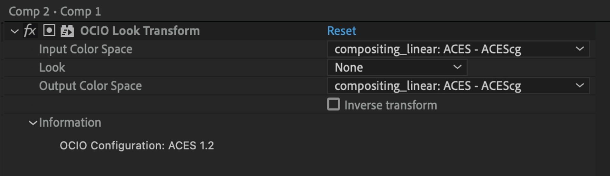Click the compositing options icon
The width and height of the screenshot is (610, 176).
49,31
